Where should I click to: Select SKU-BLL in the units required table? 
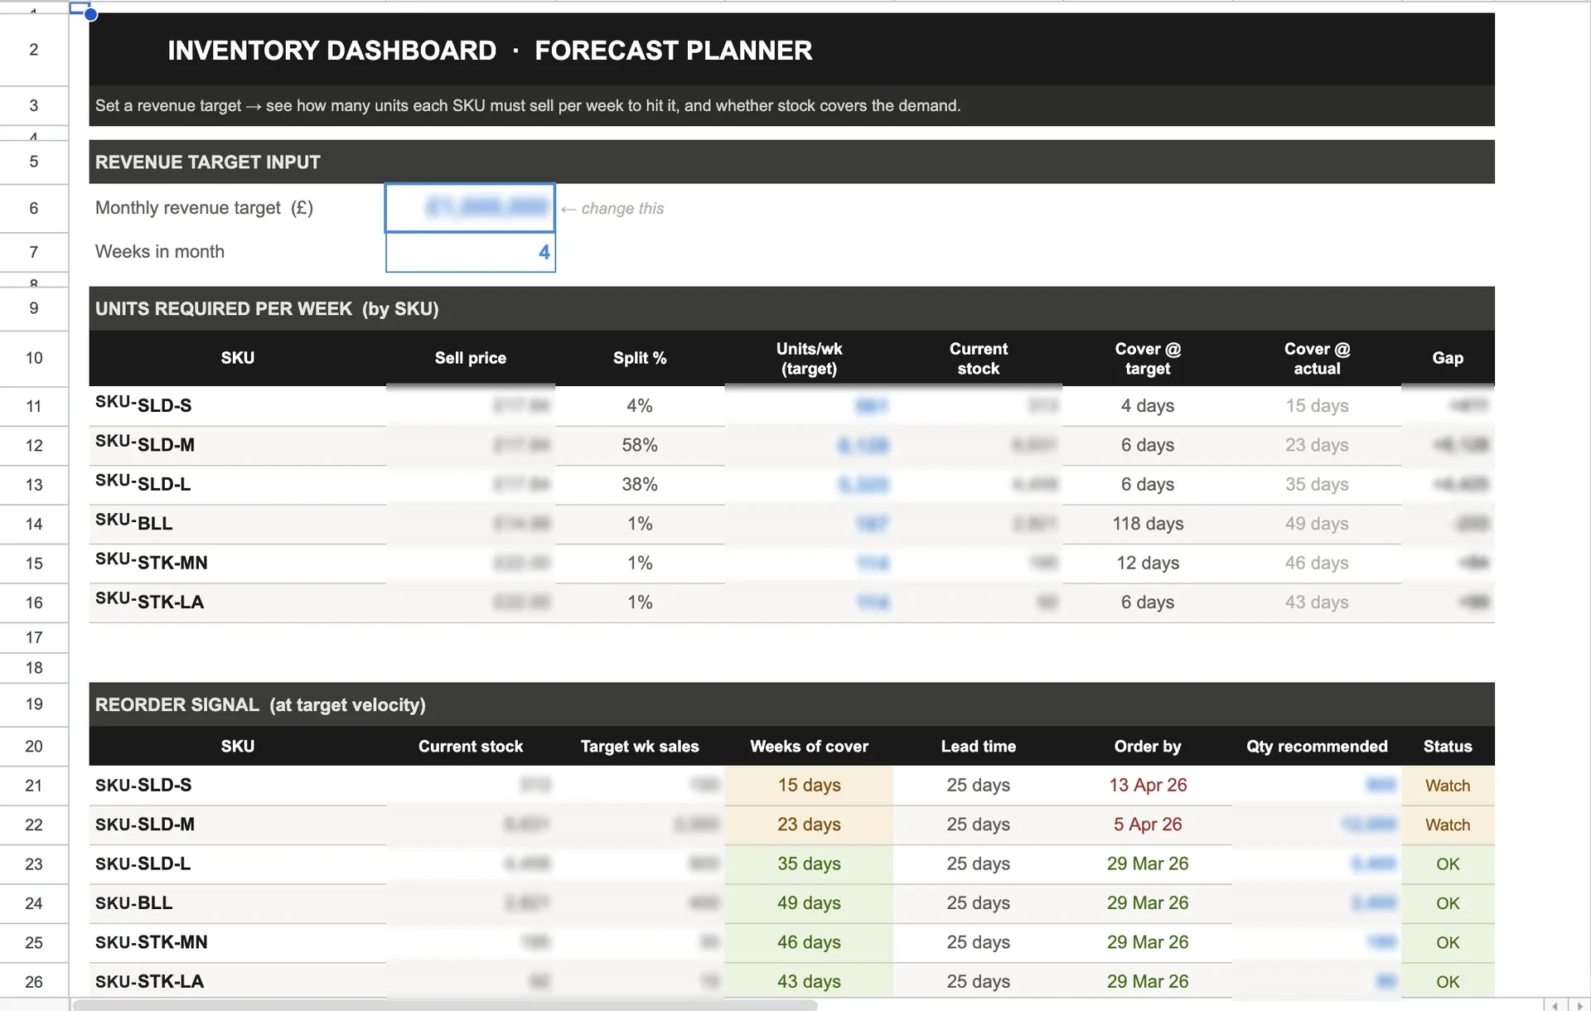237,524
